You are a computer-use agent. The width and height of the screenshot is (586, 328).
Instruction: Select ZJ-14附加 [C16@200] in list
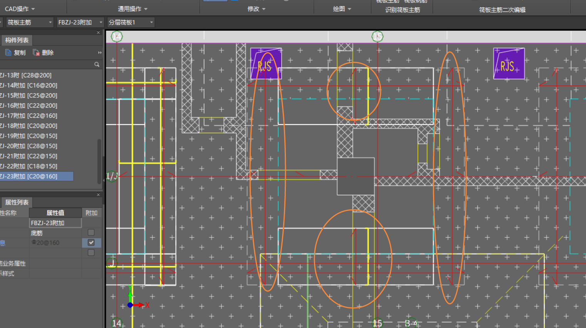click(x=29, y=85)
